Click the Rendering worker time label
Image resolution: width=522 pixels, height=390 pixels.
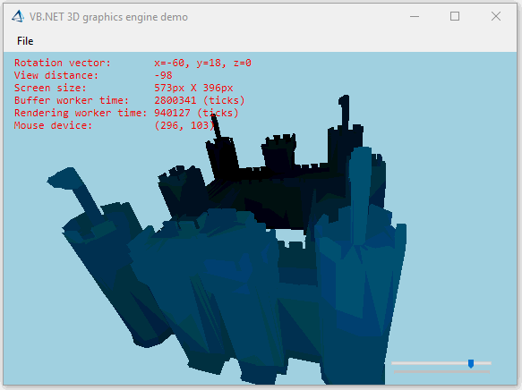coord(81,113)
